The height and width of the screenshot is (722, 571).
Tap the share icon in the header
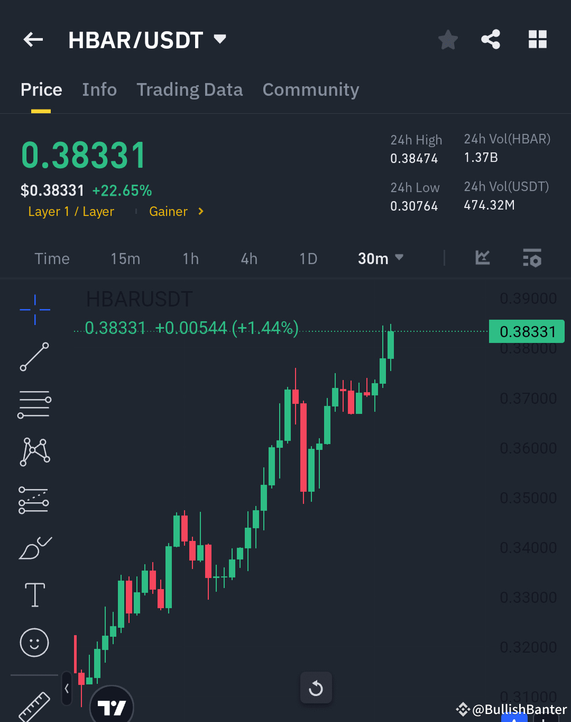(x=491, y=38)
